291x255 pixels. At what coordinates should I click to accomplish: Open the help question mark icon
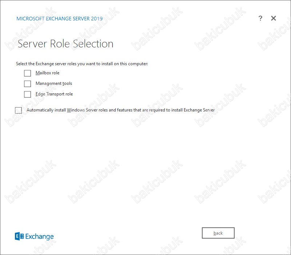(260, 18)
